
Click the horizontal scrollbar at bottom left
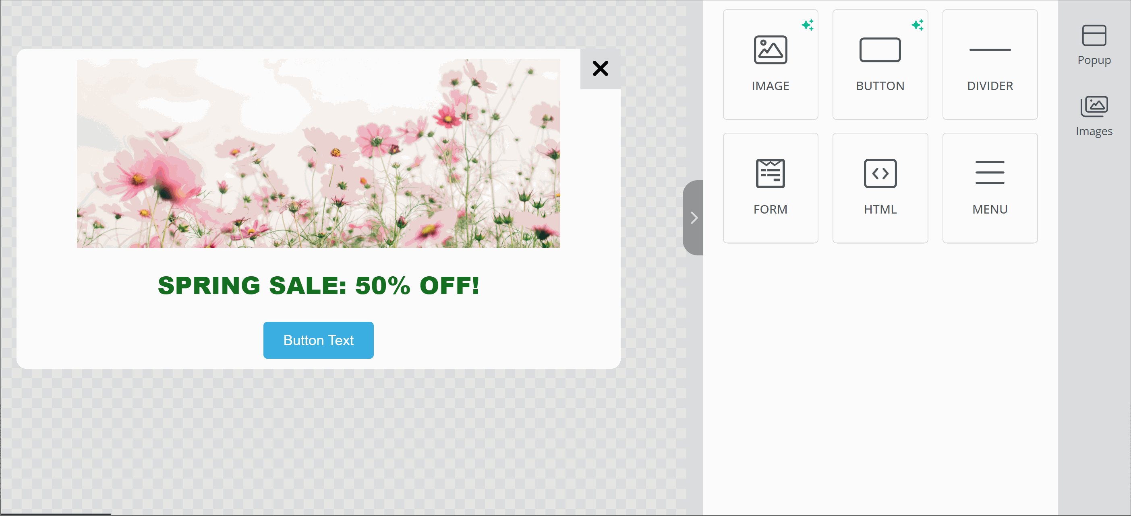[x=55, y=514]
